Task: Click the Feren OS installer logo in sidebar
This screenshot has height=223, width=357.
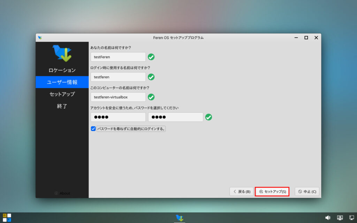Action: [62, 53]
